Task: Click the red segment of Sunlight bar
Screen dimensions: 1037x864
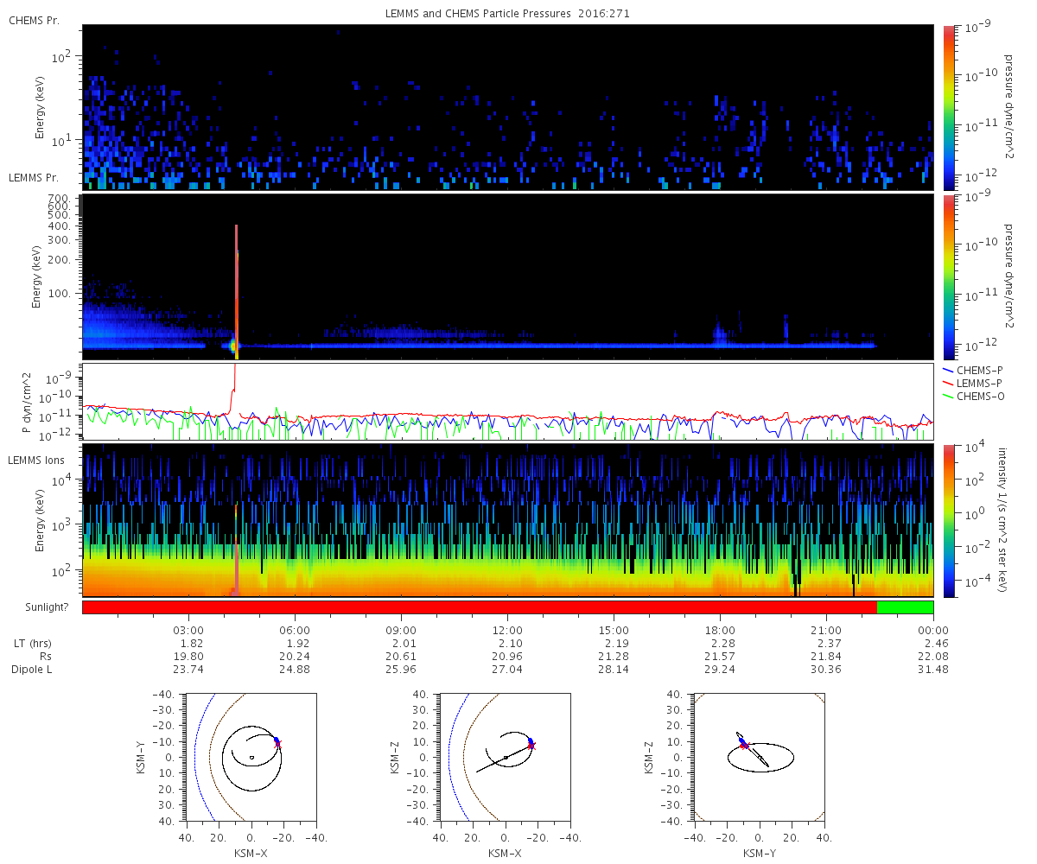Action: coord(480,607)
